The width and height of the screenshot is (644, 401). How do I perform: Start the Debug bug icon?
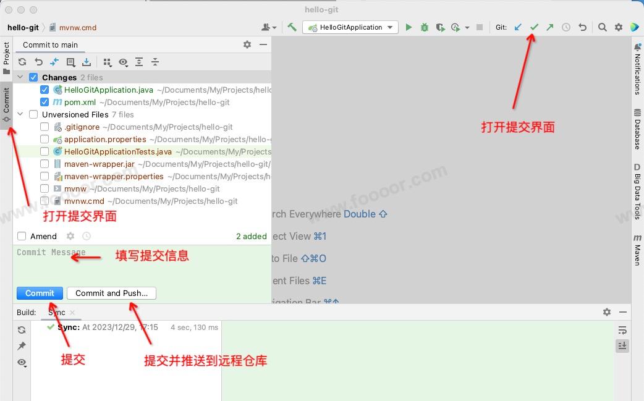[x=425, y=27]
